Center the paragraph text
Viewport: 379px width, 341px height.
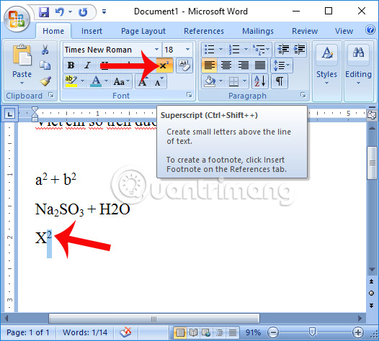pos(226,65)
